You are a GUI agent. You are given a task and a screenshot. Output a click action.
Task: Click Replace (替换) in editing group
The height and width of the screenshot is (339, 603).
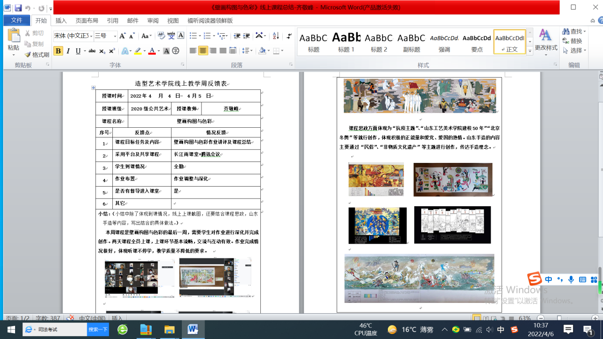click(x=572, y=41)
